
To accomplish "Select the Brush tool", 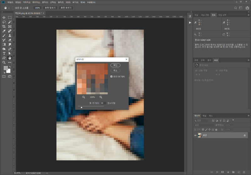I will [x=4, y=35].
